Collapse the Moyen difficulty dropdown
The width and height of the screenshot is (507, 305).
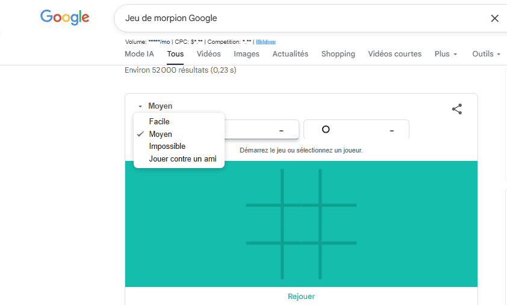pyautogui.click(x=155, y=106)
